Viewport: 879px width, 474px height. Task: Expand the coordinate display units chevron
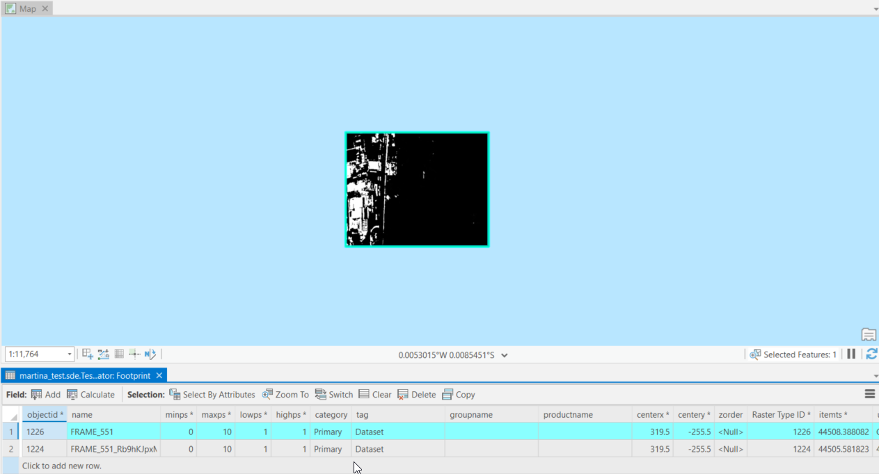click(505, 355)
